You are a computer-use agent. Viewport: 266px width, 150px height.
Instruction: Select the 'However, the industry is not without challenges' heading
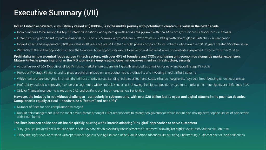[x=130, y=97]
